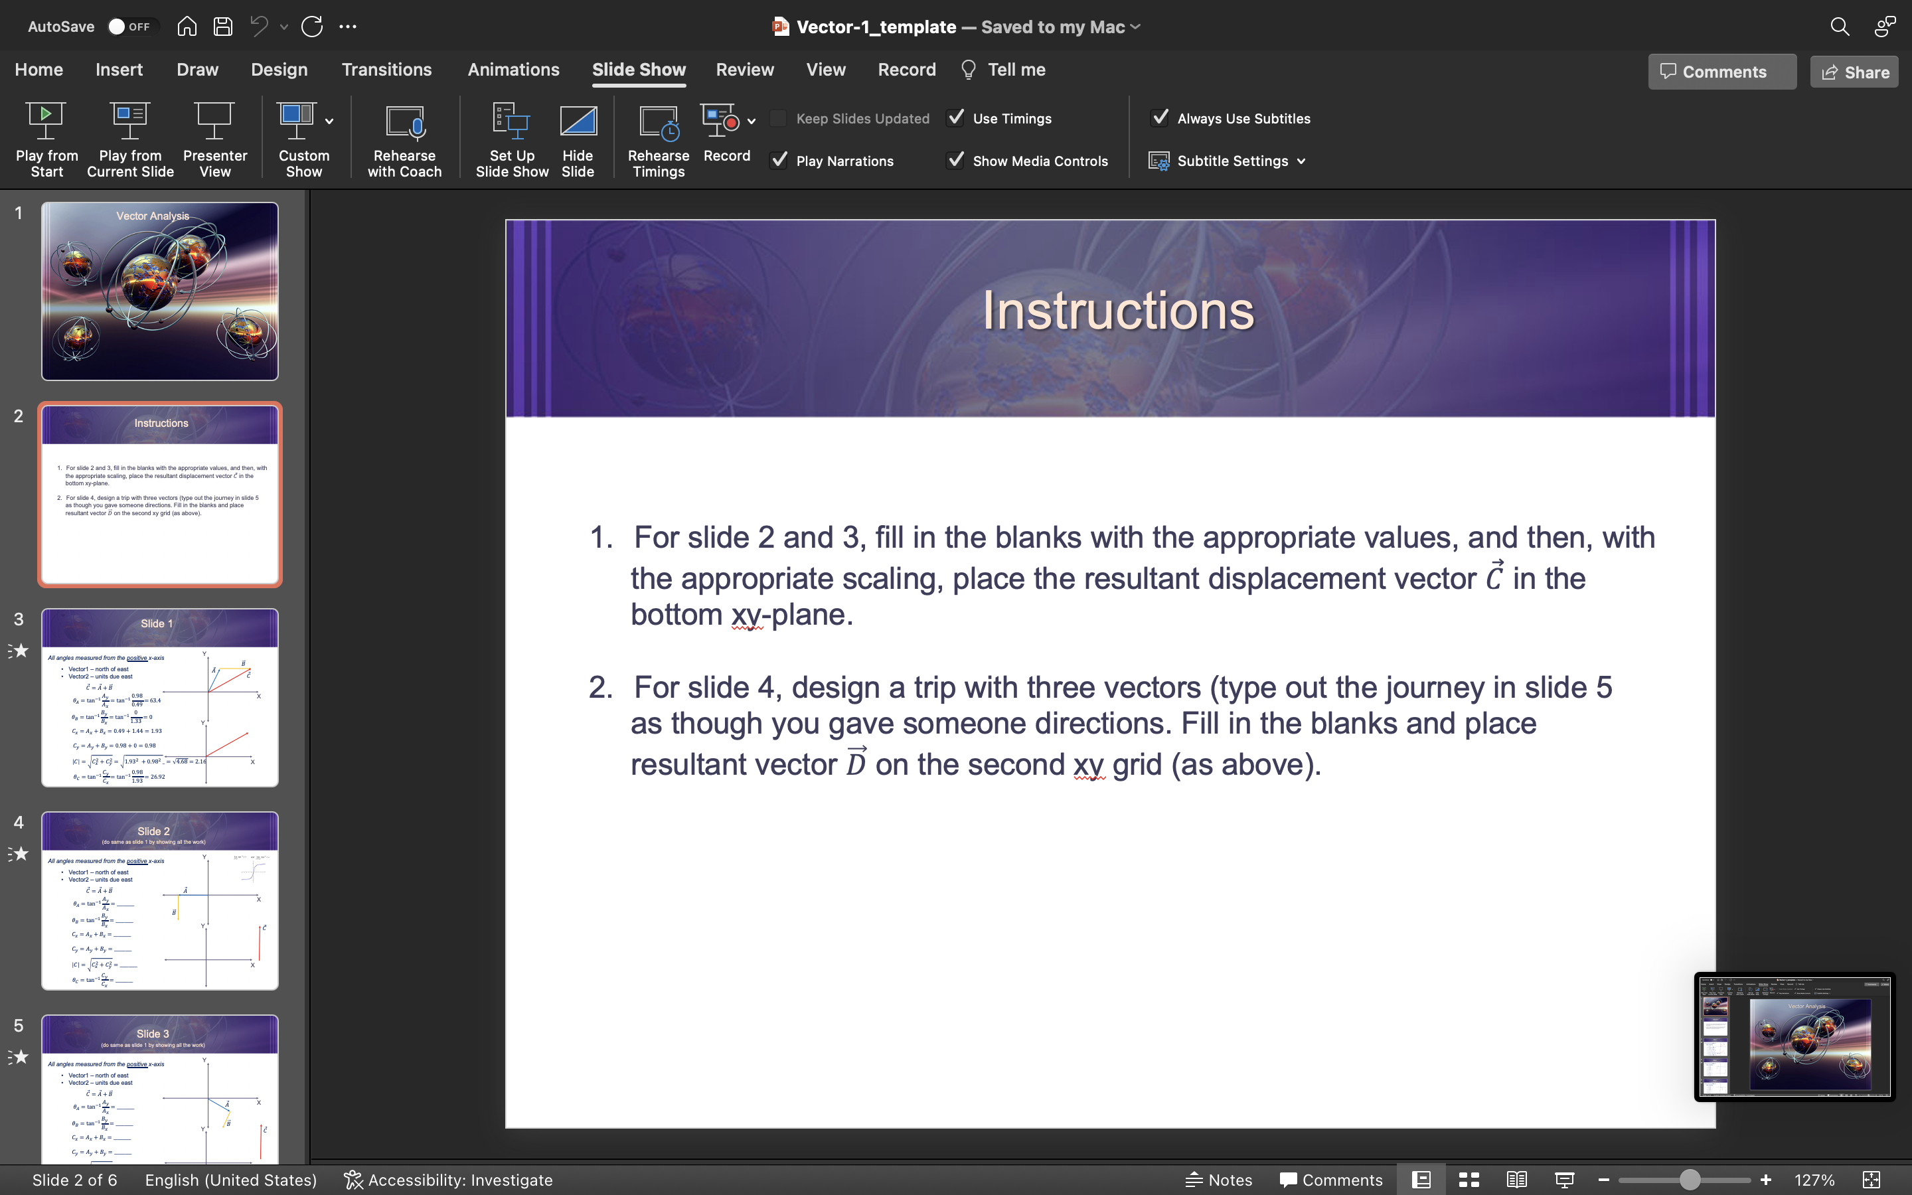This screenshot has height=1195, width=1912.
Task: Open the Custom Show dropdown
Action: (327, 120)
